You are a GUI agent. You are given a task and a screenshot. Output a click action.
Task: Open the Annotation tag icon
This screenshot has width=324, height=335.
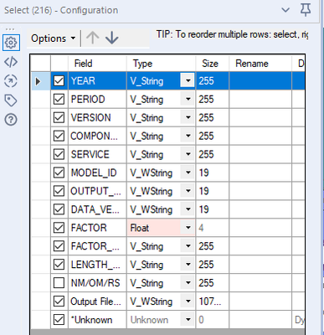(11, 100)
